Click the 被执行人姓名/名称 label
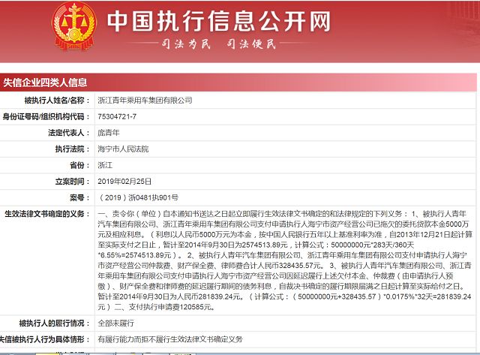The image size is (480, 355). pos(57,100)
